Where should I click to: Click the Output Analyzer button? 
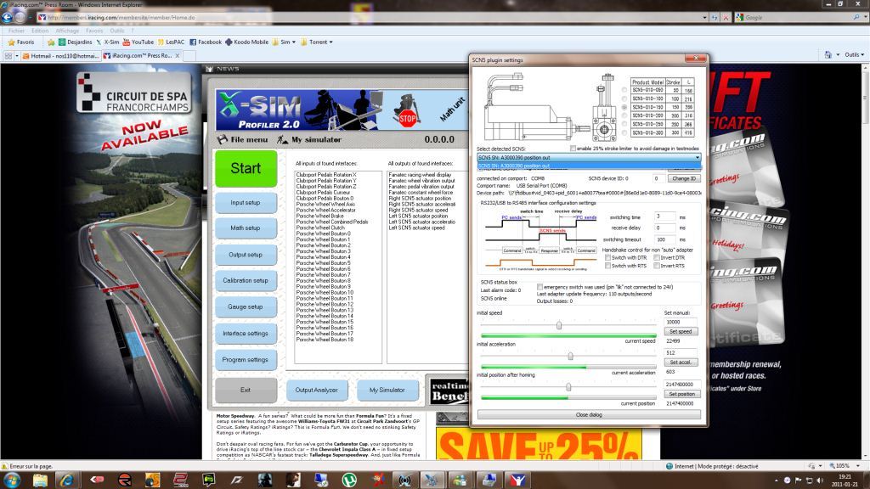[x=316, y=390]
